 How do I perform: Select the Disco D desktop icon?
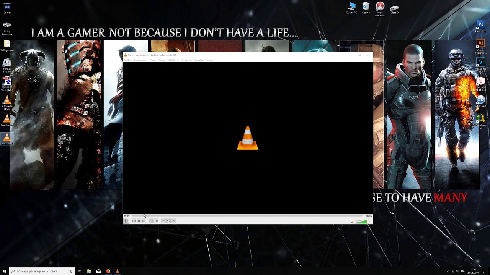click(x=394, y=10)
